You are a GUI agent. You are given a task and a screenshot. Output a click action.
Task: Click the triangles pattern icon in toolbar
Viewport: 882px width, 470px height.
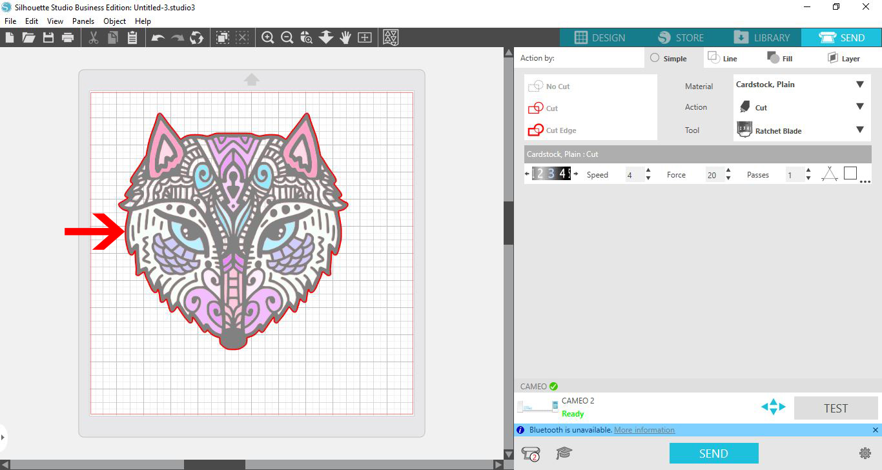(391, 37)
